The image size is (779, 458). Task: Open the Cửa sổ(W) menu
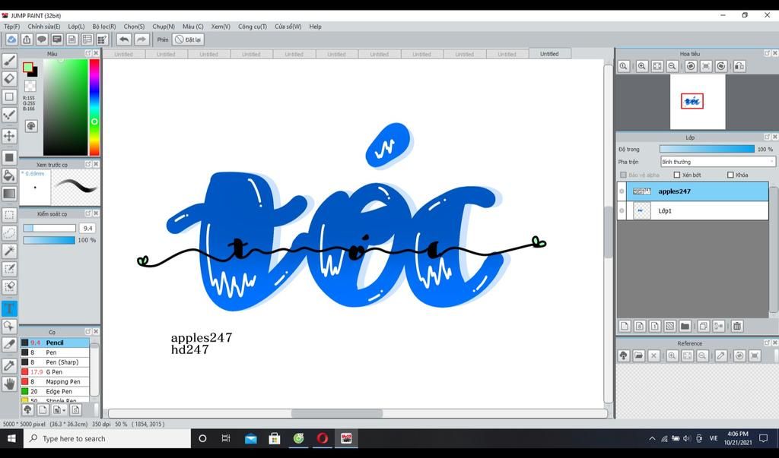point(288,27)
